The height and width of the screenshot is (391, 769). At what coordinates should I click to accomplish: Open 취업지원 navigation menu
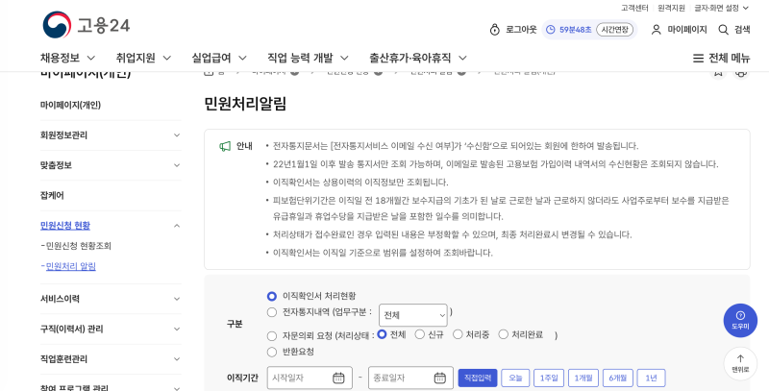coord(143,58)
